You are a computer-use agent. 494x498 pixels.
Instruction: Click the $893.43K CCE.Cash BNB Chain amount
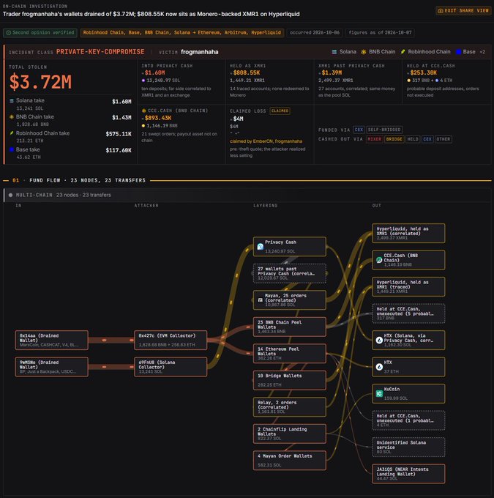(158, 118)
